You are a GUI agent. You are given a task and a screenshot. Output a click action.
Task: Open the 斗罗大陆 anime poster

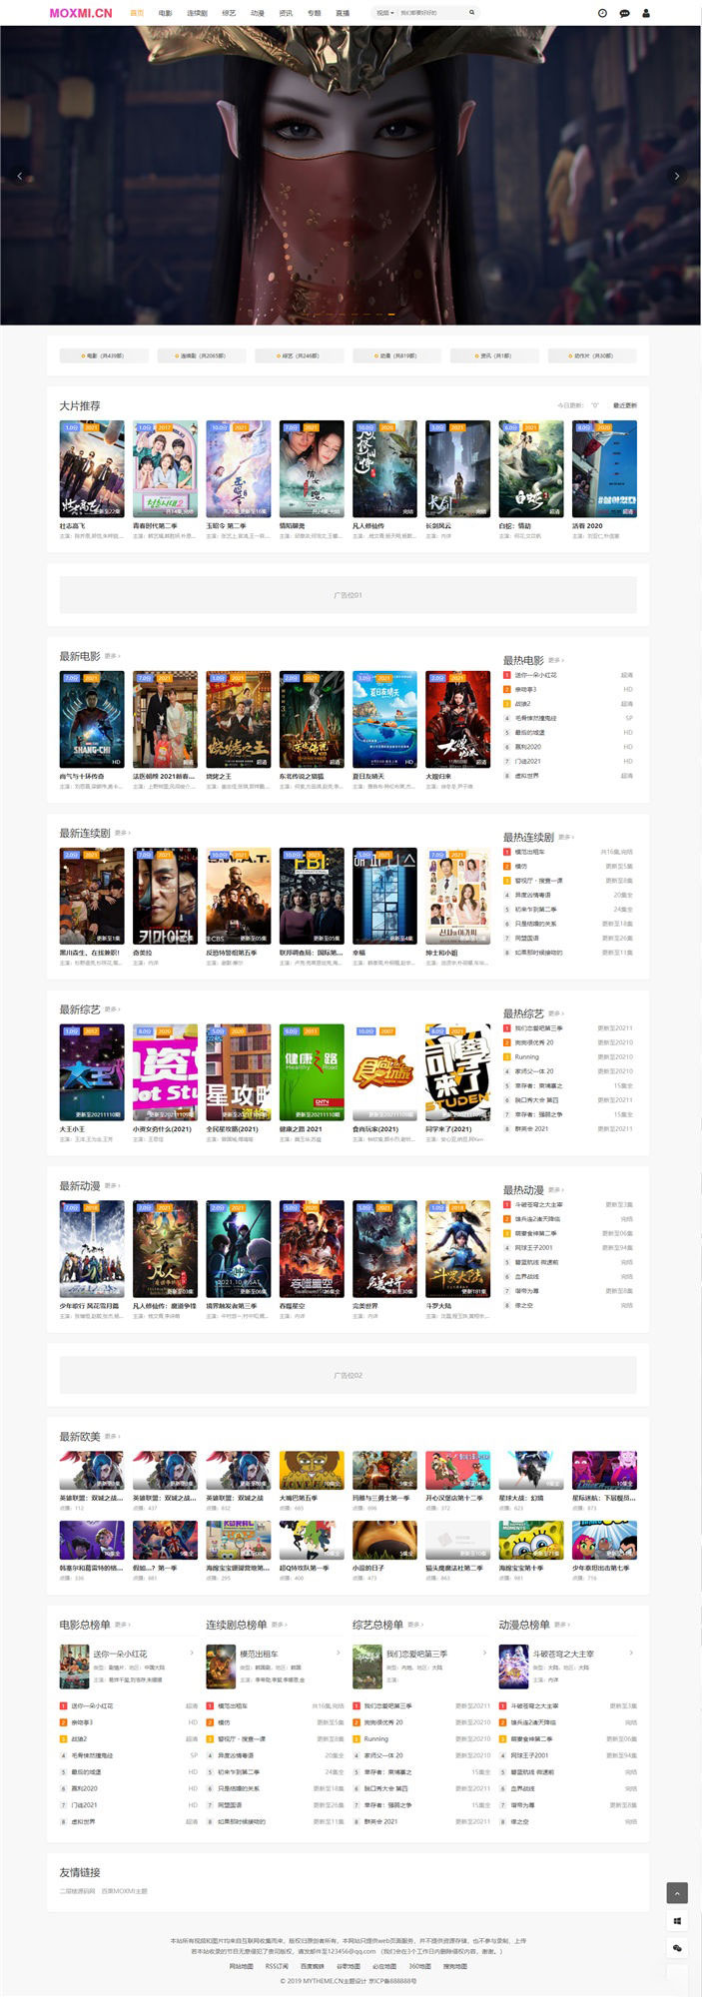tap(458, 1249)
